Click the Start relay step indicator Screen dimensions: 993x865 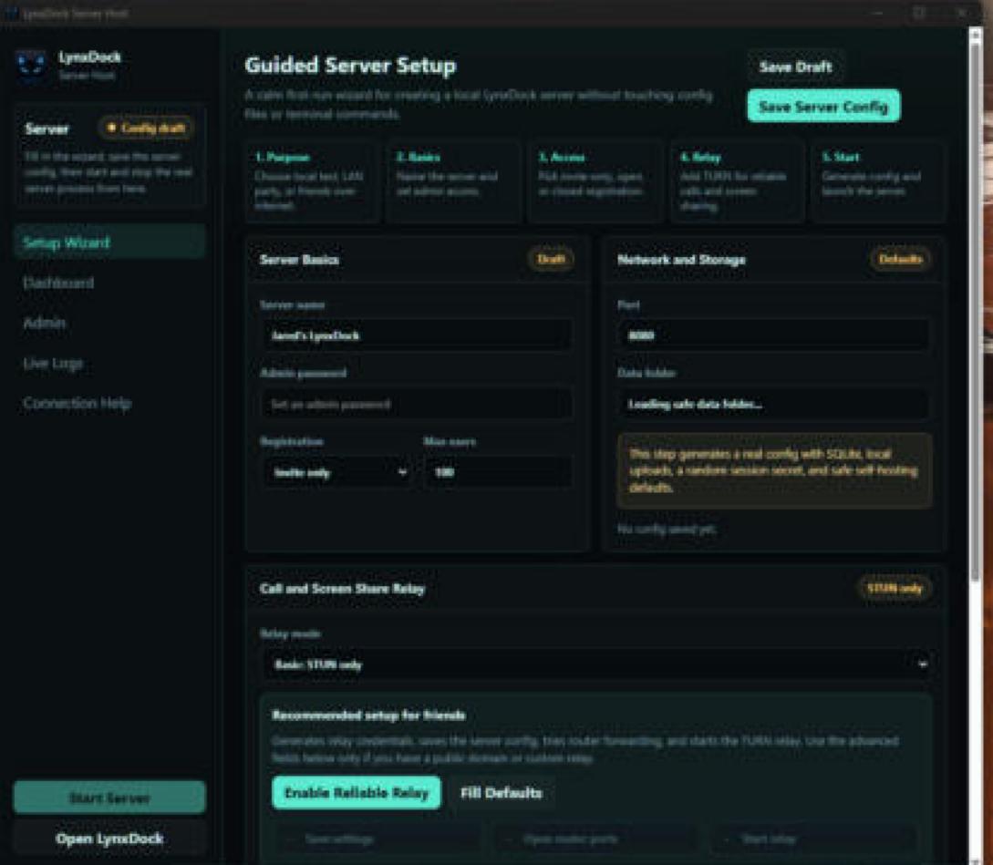tap(813, 839)
